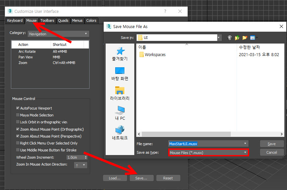Enable Lock Orbit in orthographic view
The image size is (287, 190).
pos(18,122)
